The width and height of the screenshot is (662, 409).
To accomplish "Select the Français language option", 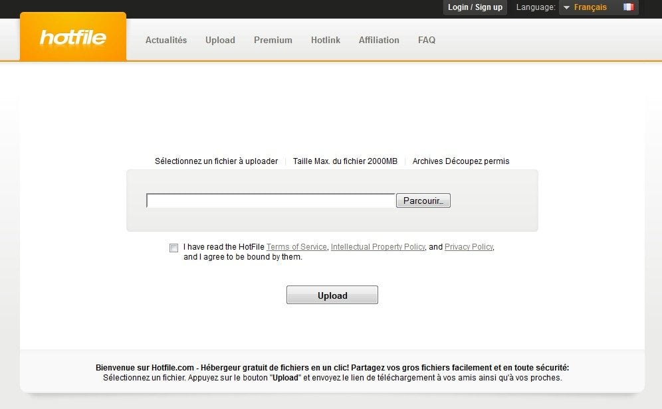I will [590, 7].
